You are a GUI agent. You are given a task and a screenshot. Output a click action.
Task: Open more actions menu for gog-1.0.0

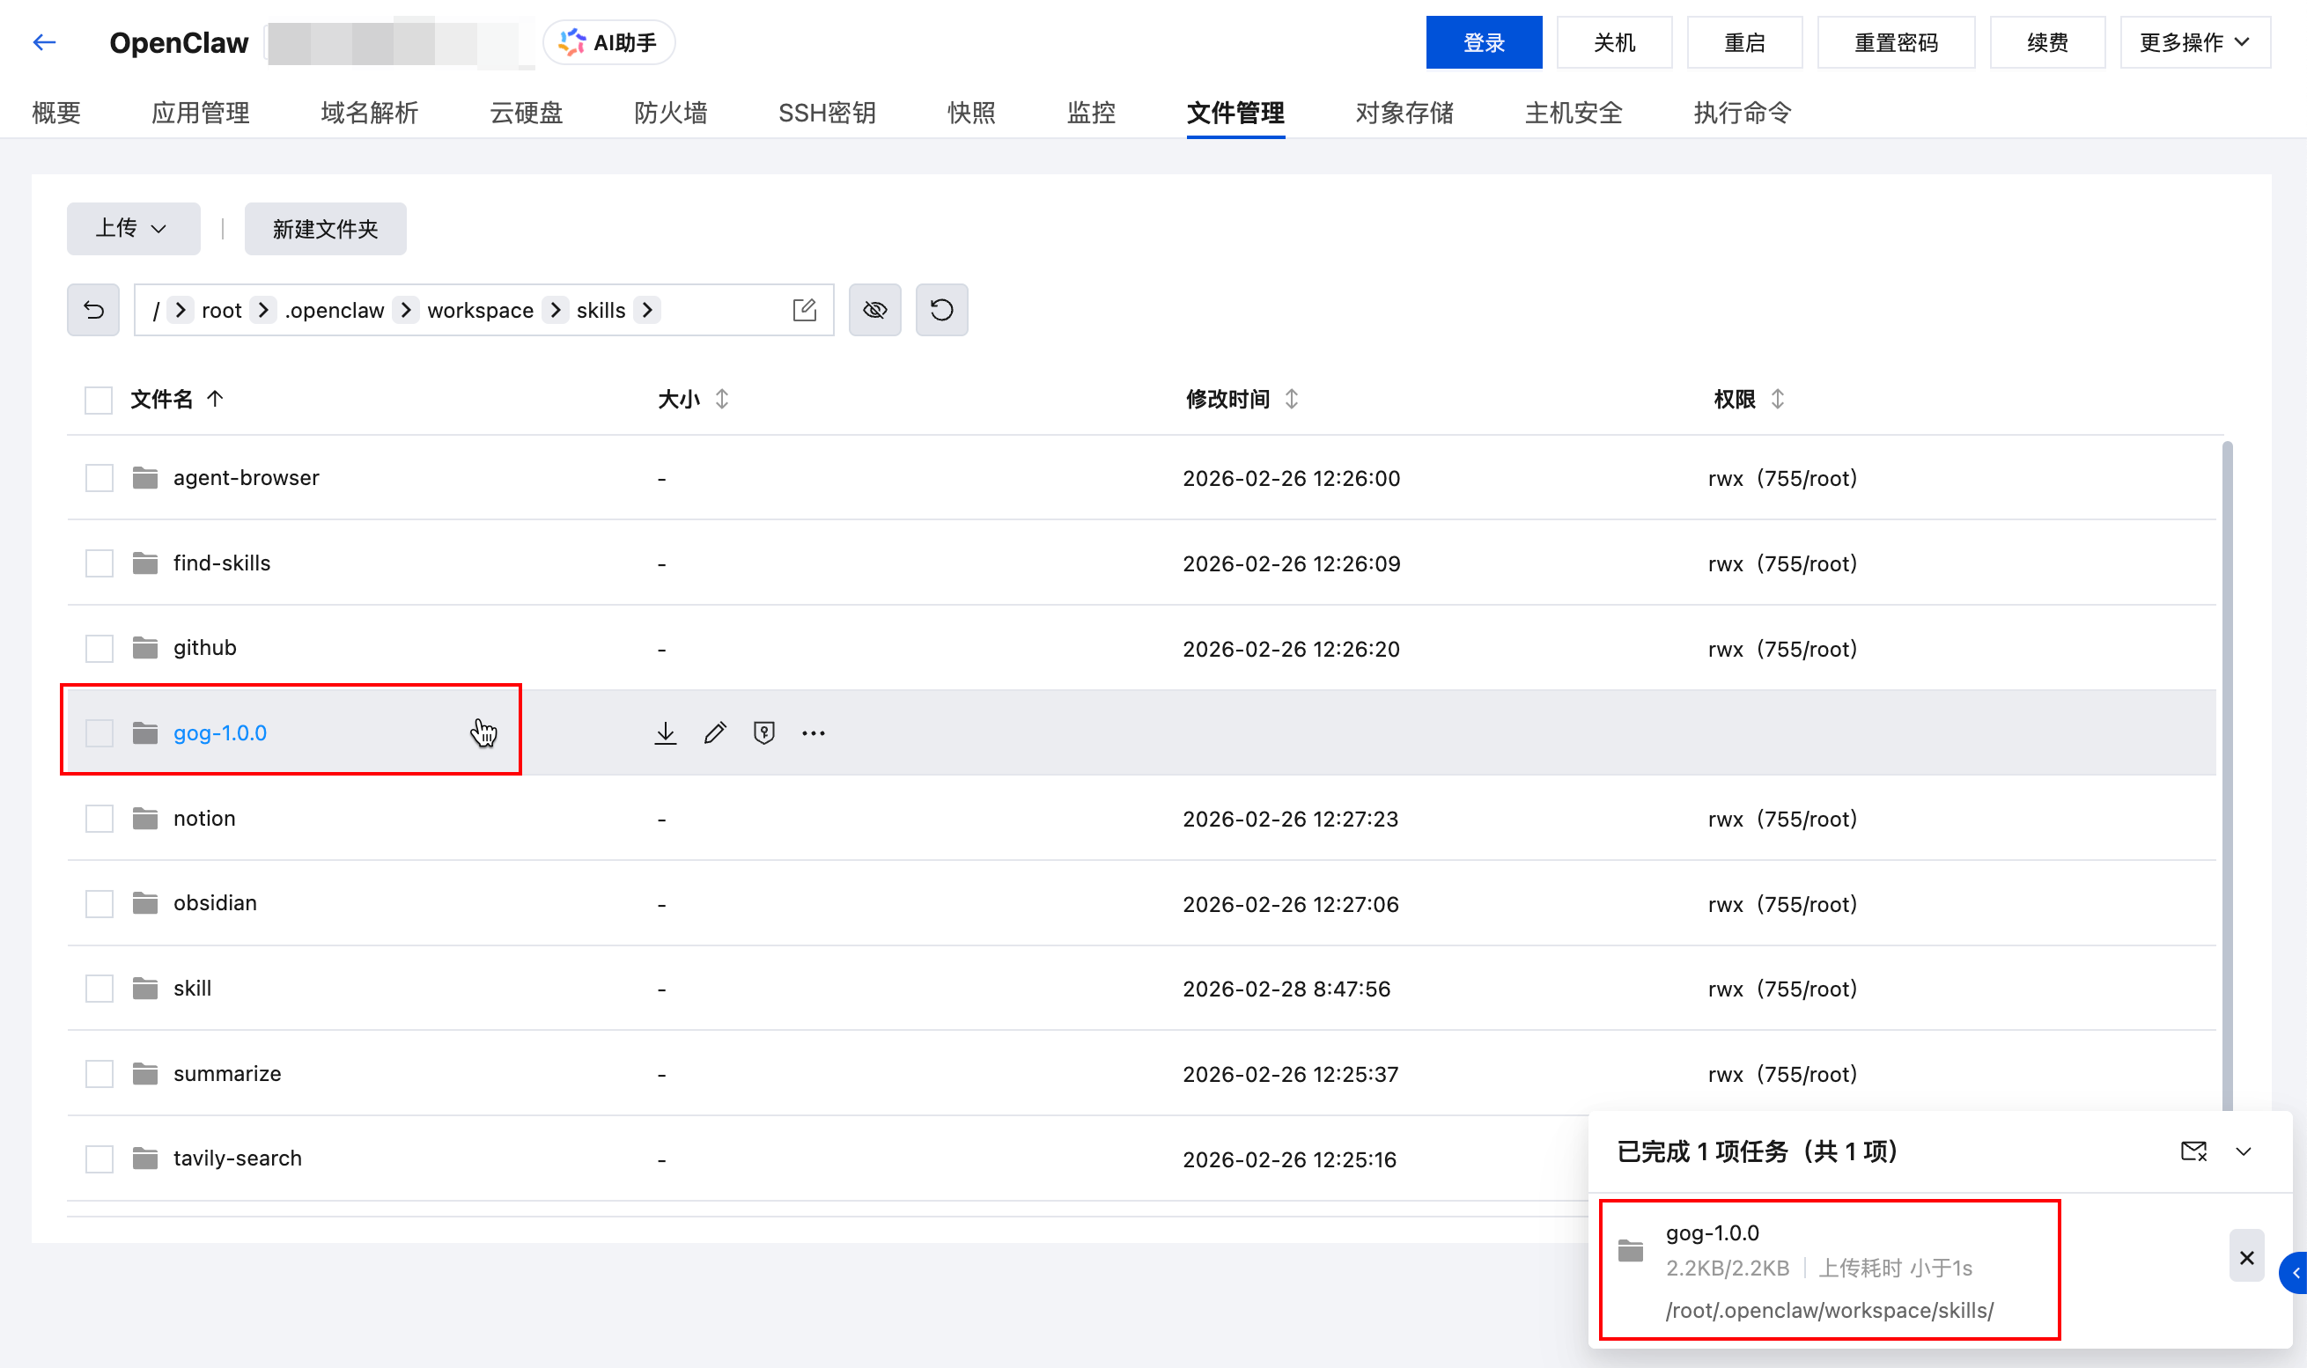click(x=814, y=731)
